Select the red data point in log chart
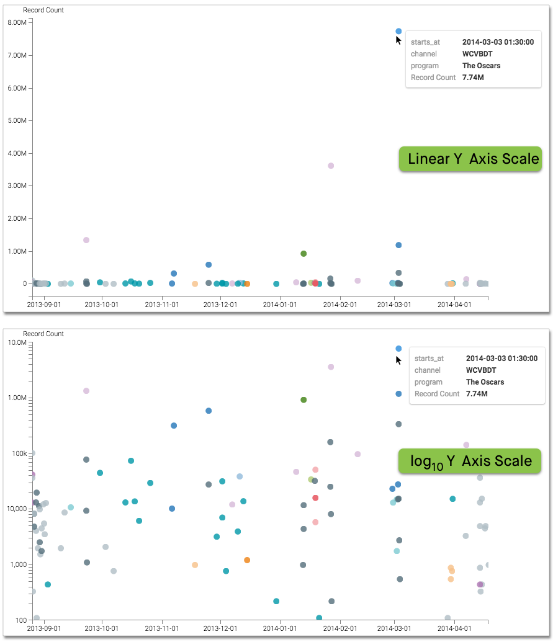The width and height of the screenshot is (553, 642). pos(315,498)
